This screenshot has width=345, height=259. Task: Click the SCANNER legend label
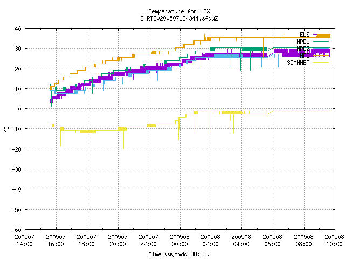tap(298, 63)
